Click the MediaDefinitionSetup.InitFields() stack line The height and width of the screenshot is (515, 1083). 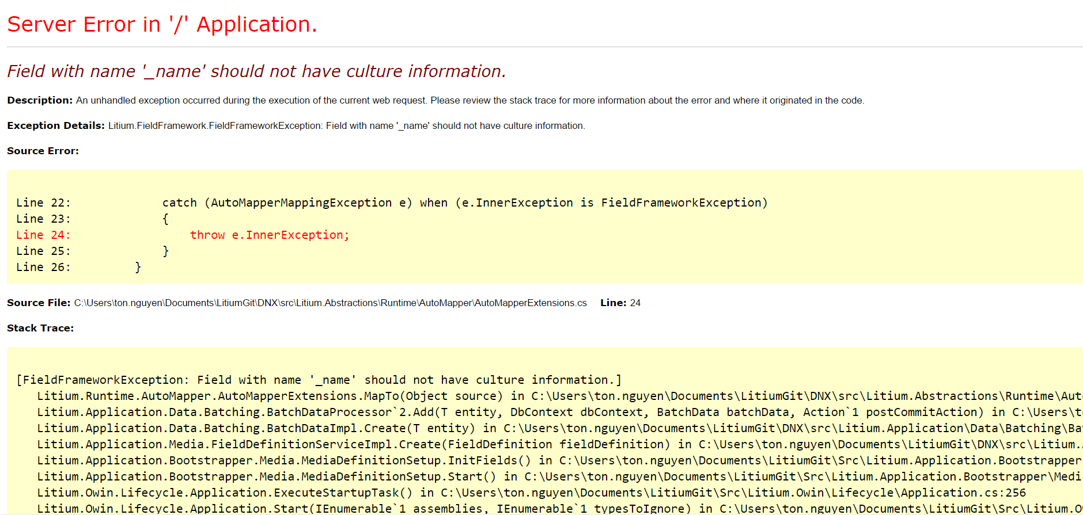point(560,460)
